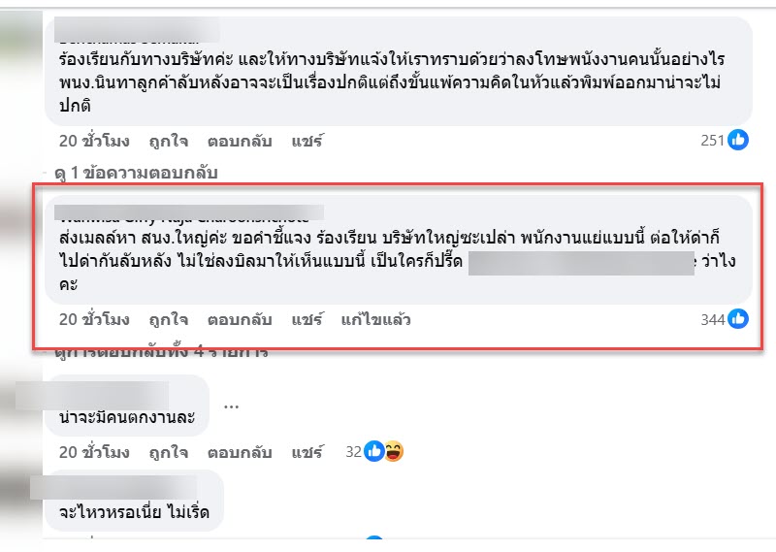
Task: Click ถูกใจ under the highlighted comment
Action: click(168, 320)
